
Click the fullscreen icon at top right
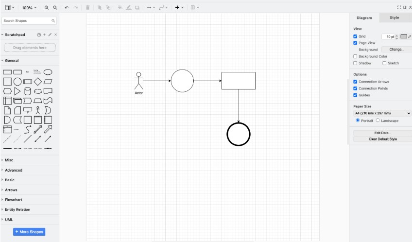click(x=399, y=8)
